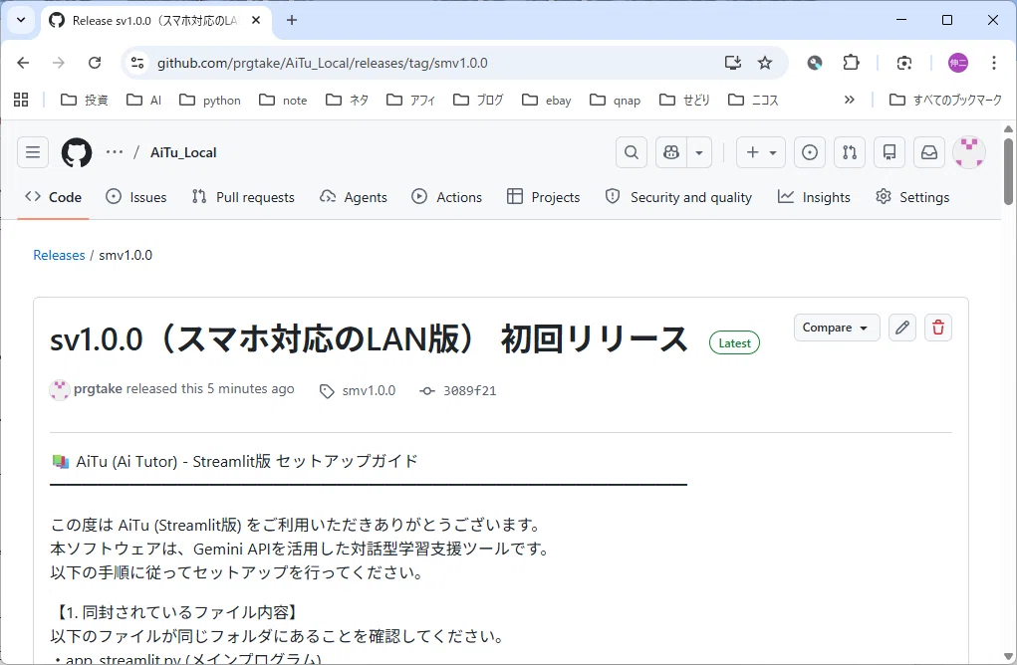This screenshot has height=665, width=1017.
Task: Go forward in browser history
Action: coord(59,63)
